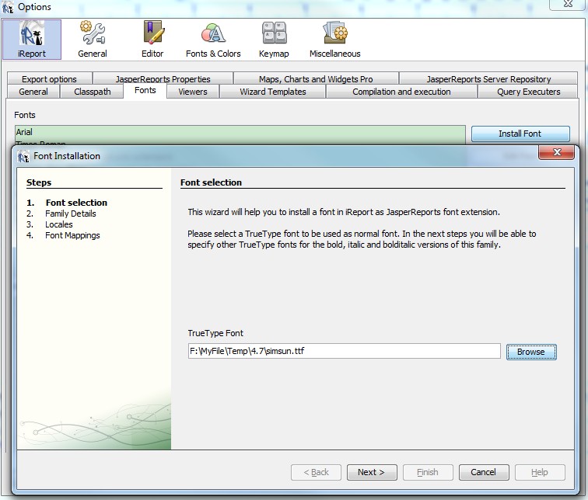Click the Install Font button

click(x=520, y=134)
